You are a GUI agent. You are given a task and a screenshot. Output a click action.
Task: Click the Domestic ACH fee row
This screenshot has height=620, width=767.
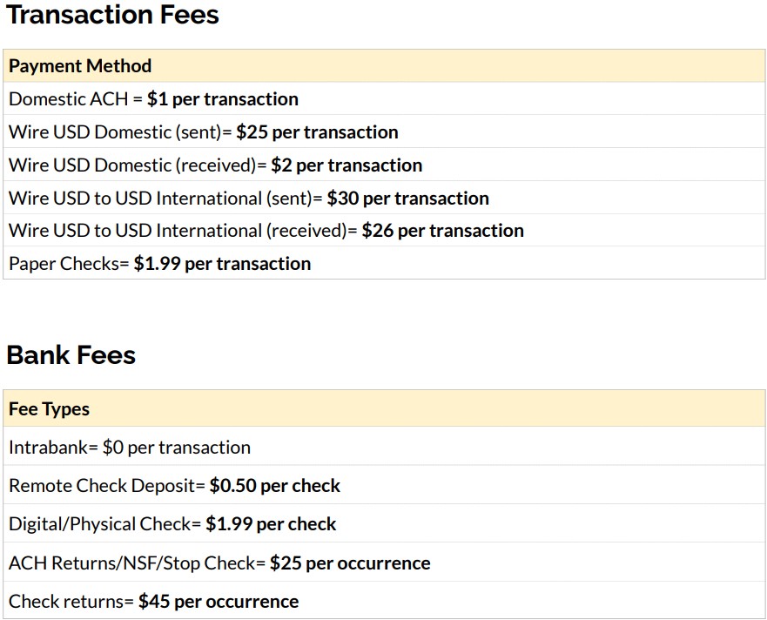click(x=152, y=98)
